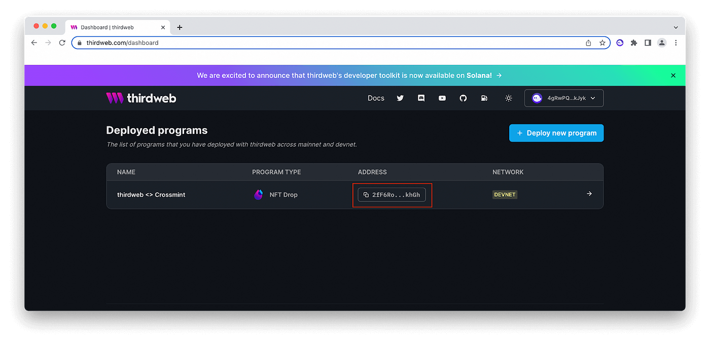The height and width of the screenshot is (343, 710).
Task: Open thirdweb's Discord icon
Action: pyautogui.click(x=421, y=98)
